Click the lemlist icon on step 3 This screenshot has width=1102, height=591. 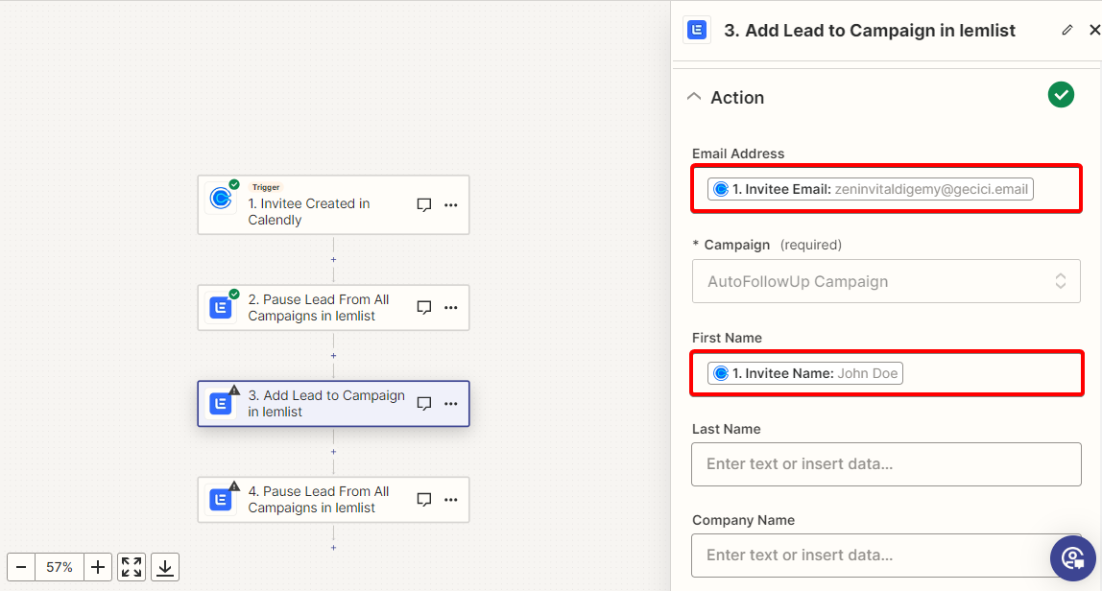(221, 403)
